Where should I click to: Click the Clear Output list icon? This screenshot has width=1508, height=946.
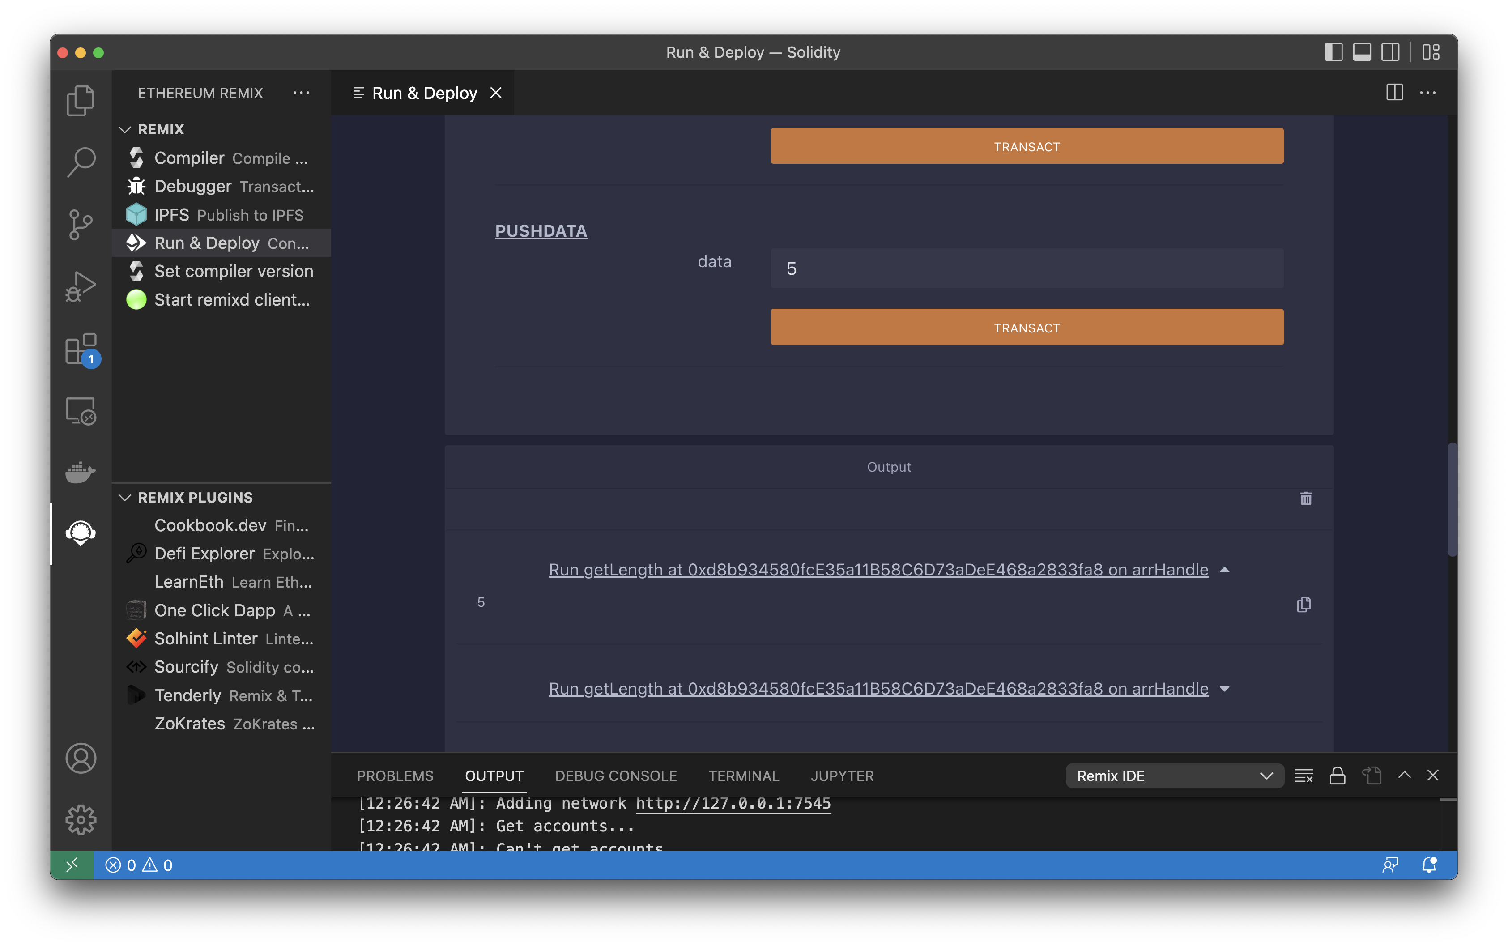point(1304,776)
